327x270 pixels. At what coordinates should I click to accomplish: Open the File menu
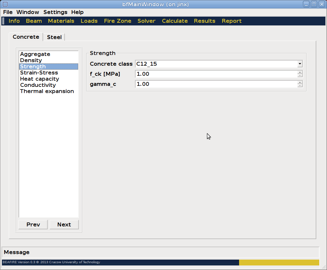point(8,12)
